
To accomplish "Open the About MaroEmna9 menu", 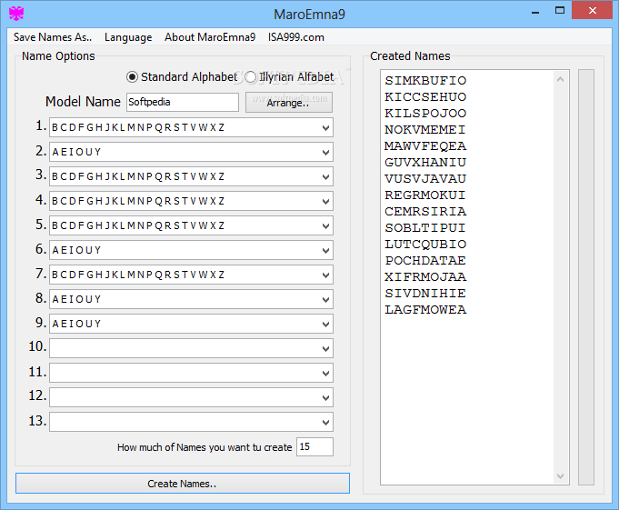I will (210, 37).
